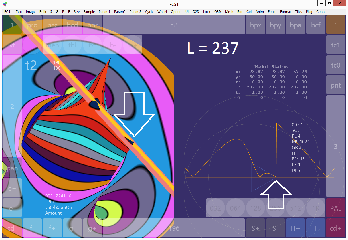The height and width of the screenshot is (240, 348).
Task: Click the tall 2 panel button
Action: pos(12,106)
